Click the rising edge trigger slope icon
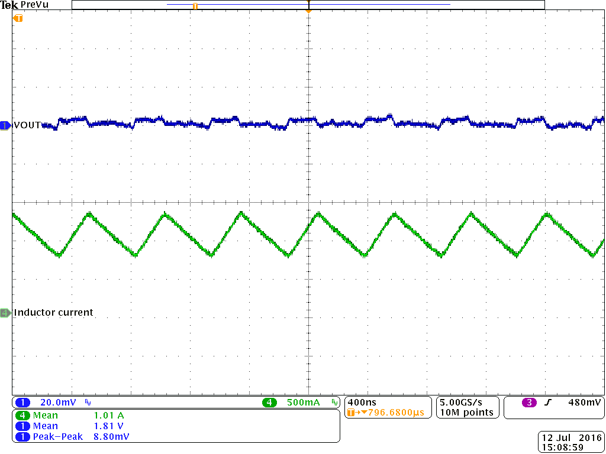 [549, 402]
